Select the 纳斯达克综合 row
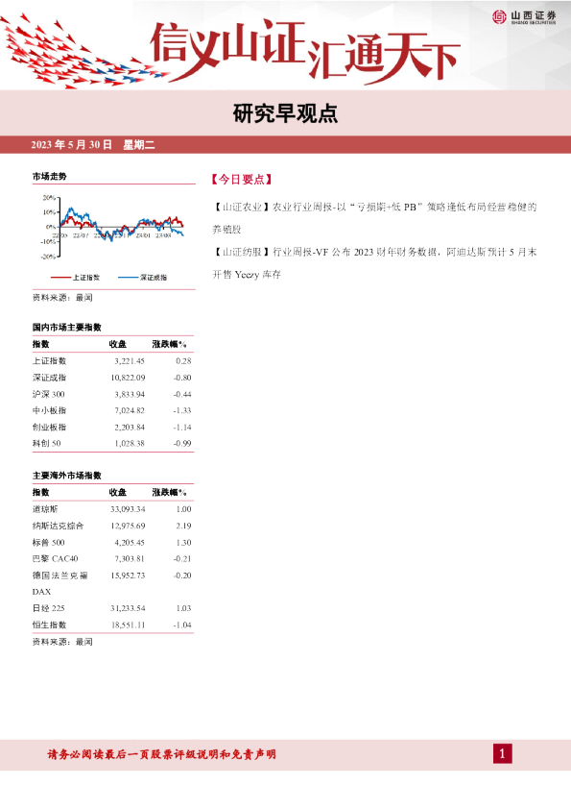This screenshot has width=571, height=809. [x=112, y=526]
